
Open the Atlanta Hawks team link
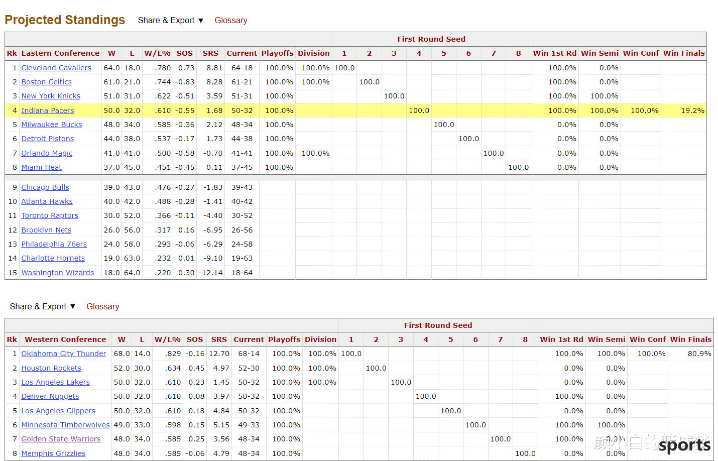pos(47,201)
